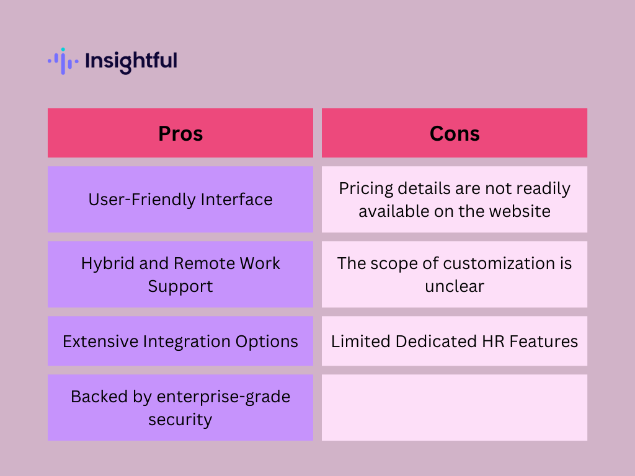Select the Cons column header
The image size is (635, 476).
click(x=455, y=133)
